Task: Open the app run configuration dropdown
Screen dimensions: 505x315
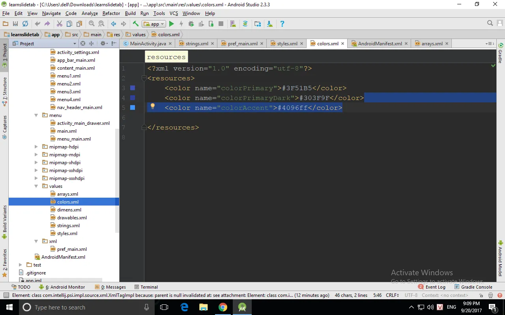Action: (154, 24)
